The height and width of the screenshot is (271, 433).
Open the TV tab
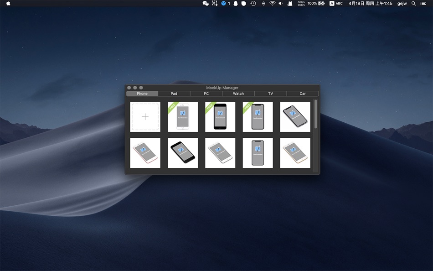[270, 94]
